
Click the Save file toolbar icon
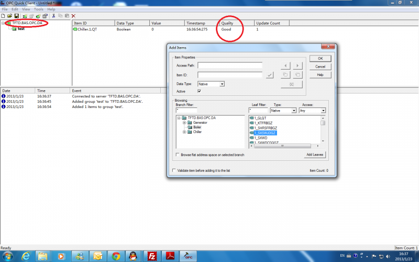[17, 16]
